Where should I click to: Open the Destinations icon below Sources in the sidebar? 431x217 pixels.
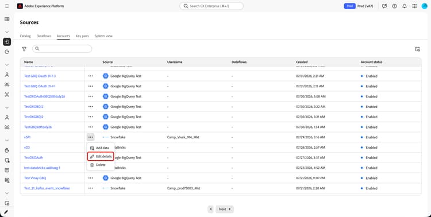7,52
